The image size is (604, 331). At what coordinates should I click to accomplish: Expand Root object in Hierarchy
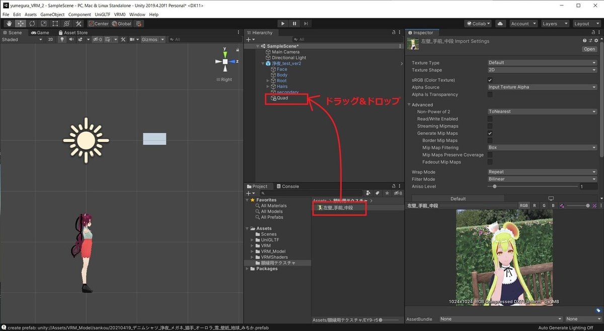pyautogui.click(x=268, y=80)
